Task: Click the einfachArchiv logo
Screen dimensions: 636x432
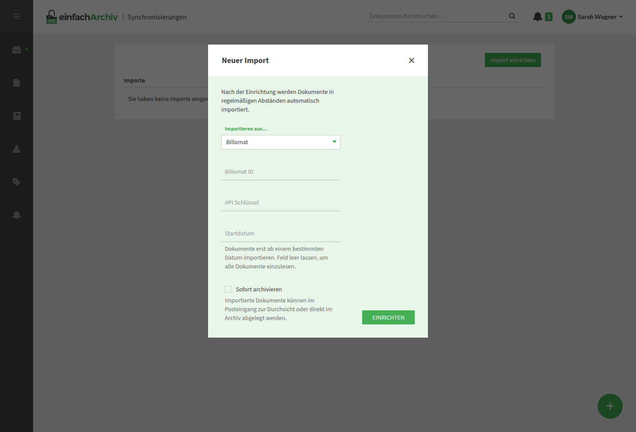Action: coord(82,17)
